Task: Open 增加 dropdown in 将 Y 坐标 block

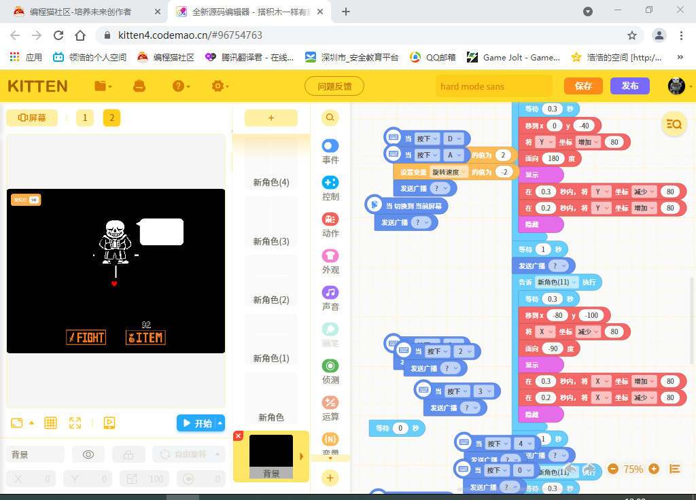Action: 589,142
